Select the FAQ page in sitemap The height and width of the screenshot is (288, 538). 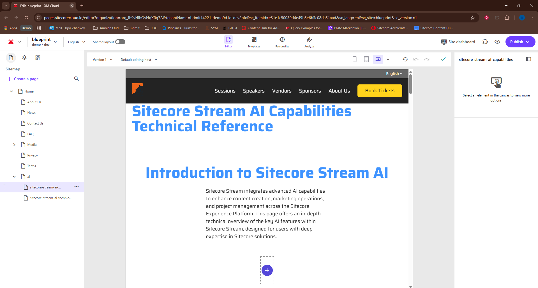[30, 134]
